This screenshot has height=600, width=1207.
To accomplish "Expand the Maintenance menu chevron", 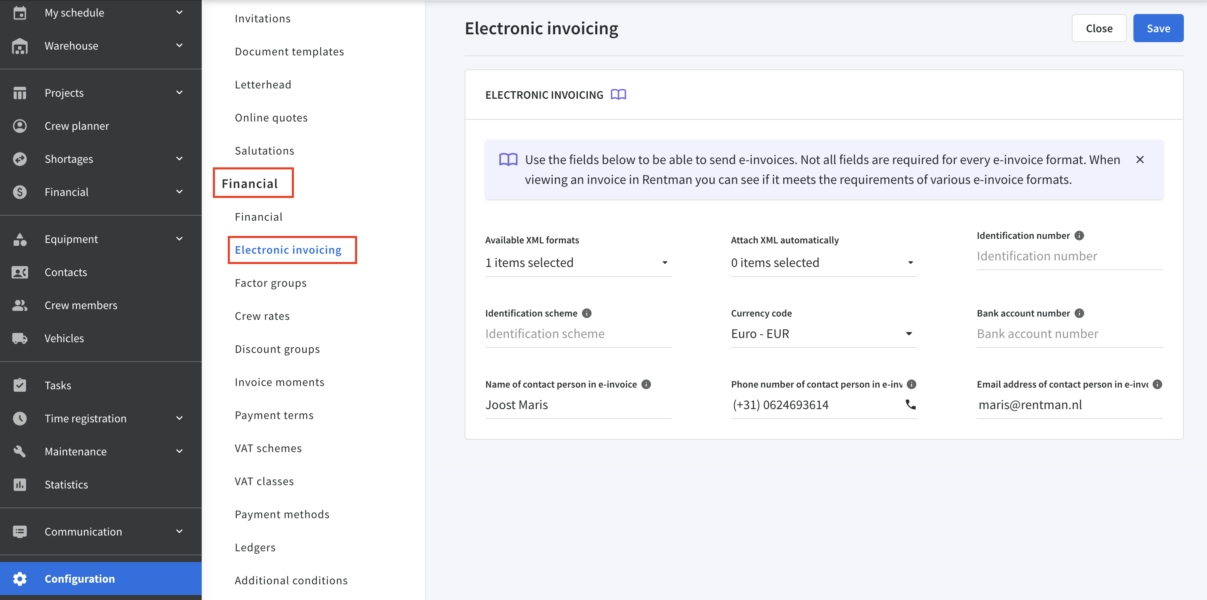I will pos(179,452).
